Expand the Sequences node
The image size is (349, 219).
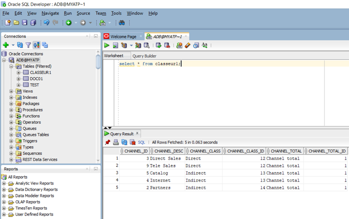tap(11, 153)
